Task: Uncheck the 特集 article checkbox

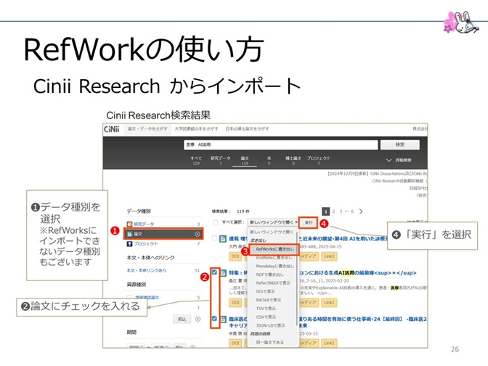Action: pos(216,273)
